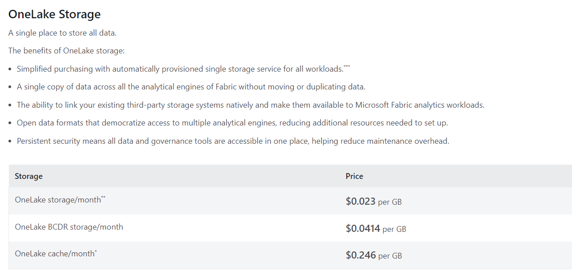Click the 'A single copy of data' bullet
This screenshot has width=572, height=271.
[191, 87]
